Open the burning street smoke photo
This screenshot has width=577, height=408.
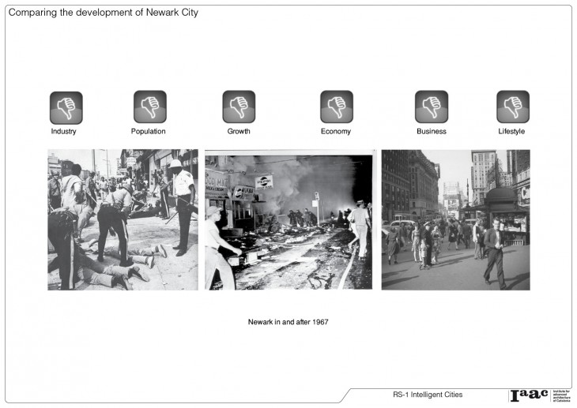pos(289,220)
